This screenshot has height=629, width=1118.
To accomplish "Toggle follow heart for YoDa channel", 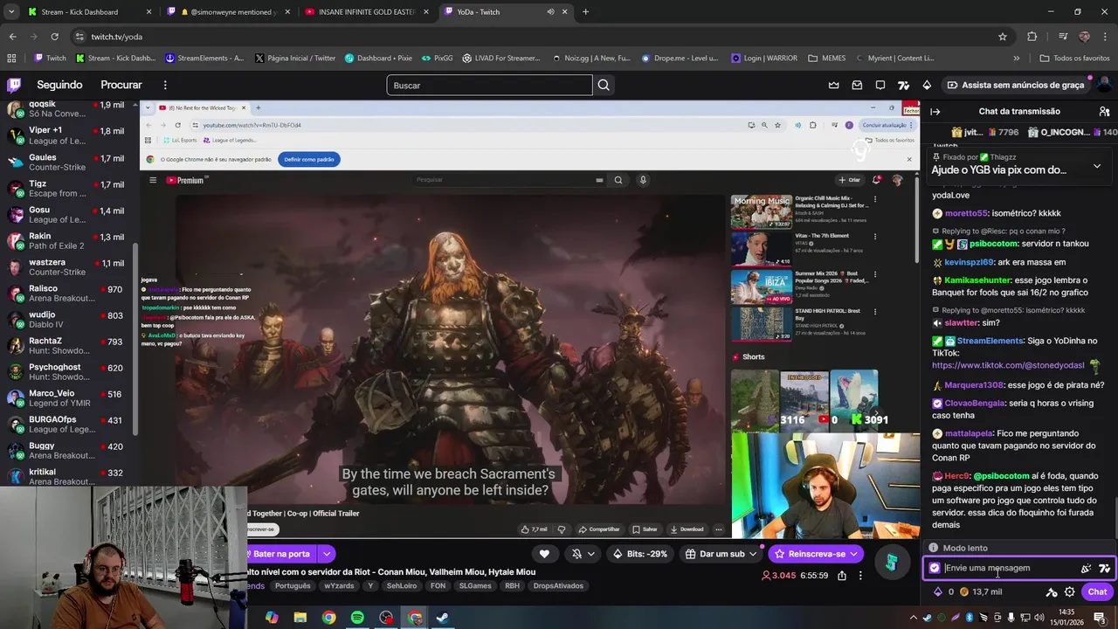I will [x=544, y=554].
